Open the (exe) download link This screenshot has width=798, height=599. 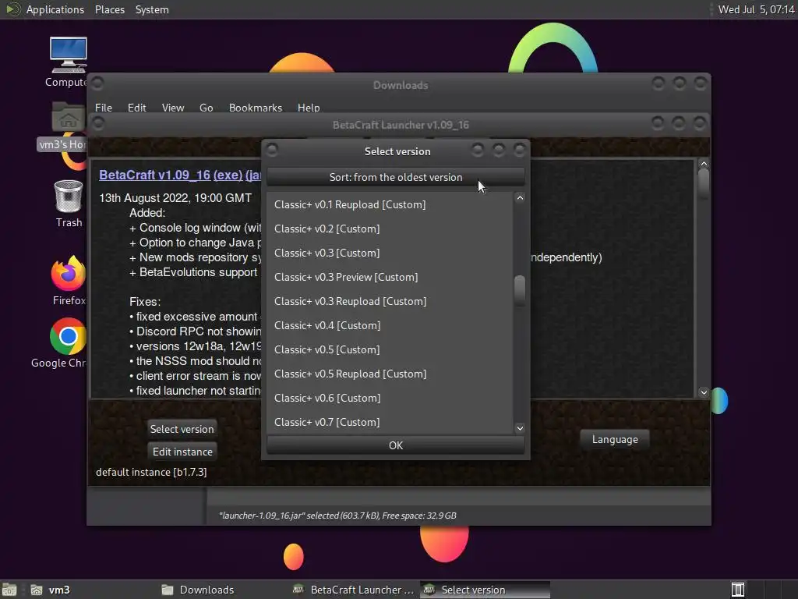228,175
